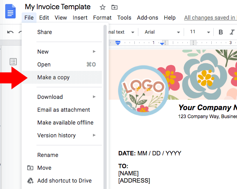Image resolution: width=237 pixels, height=189 pixels.
Task: Choose Add shortcut to Drive
Action: (x=62, y=181)
